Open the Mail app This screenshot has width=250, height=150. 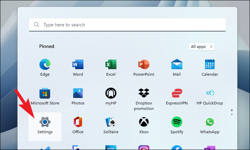pos(177,64)
